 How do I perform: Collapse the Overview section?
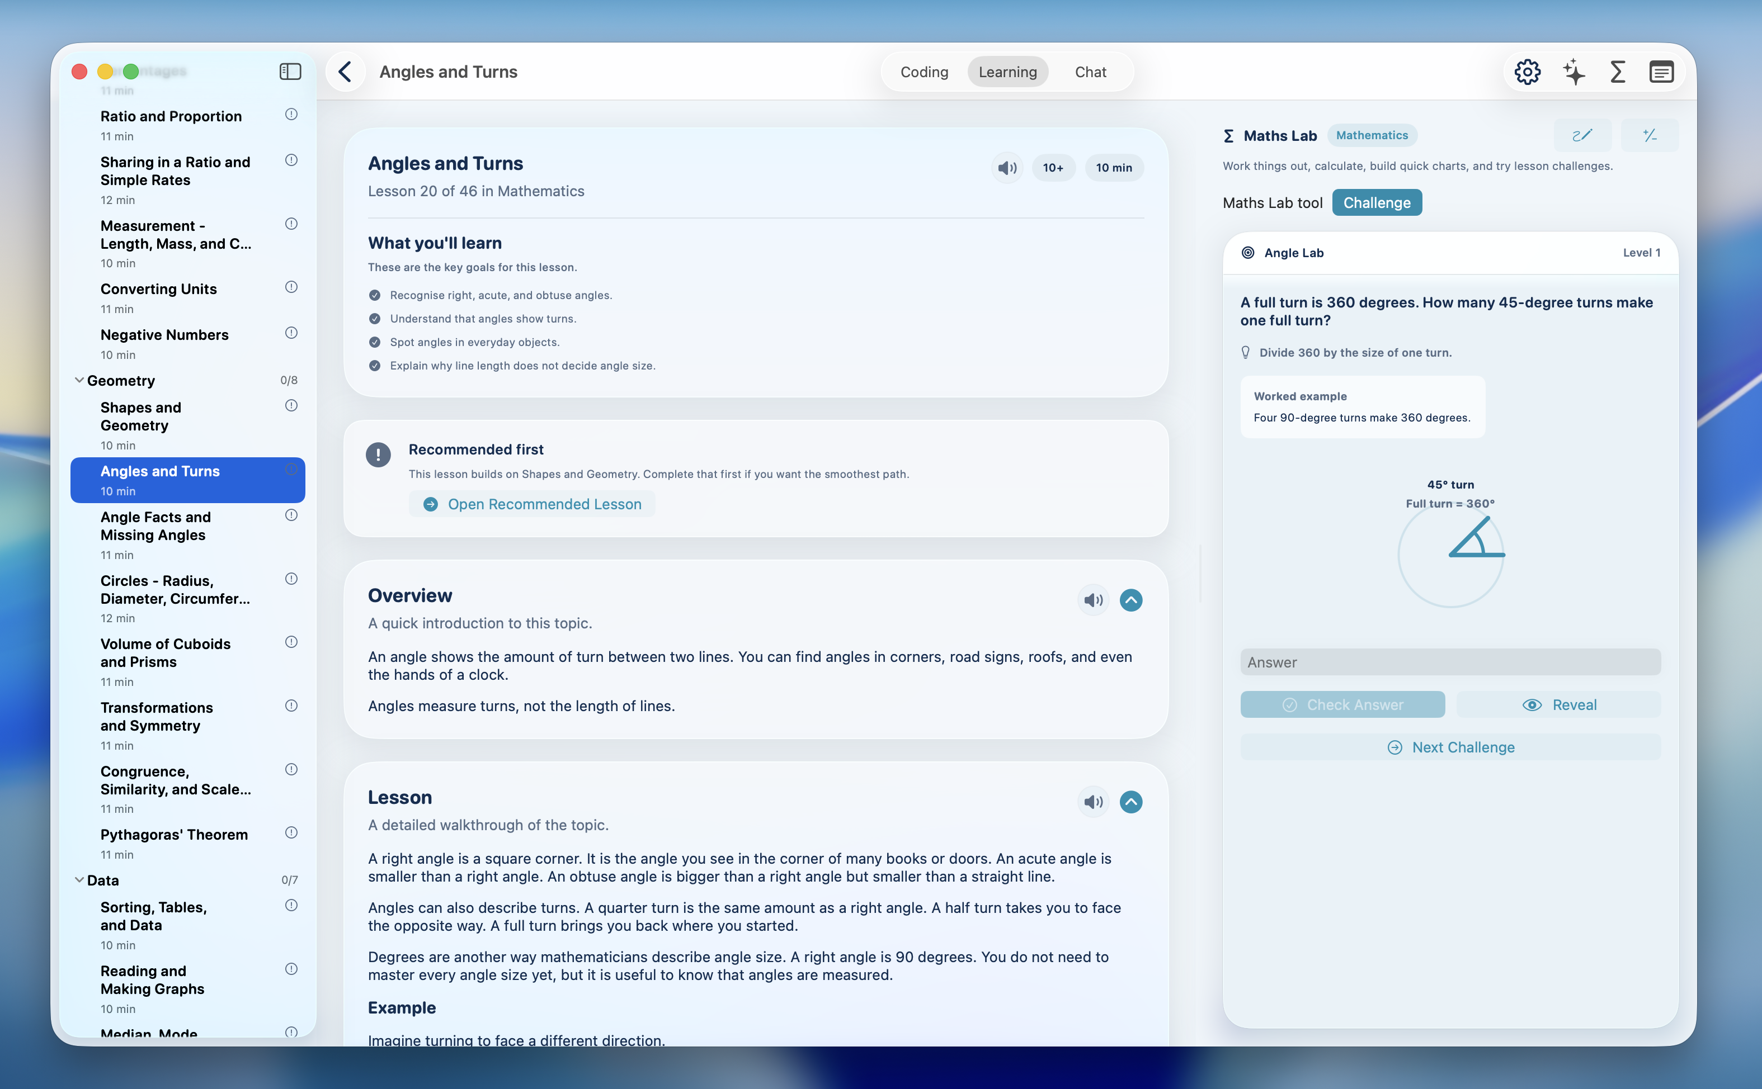point(1130,600)
